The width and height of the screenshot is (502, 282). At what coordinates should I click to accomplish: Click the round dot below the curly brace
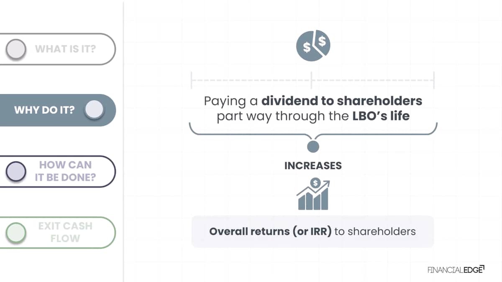[313, 146]
